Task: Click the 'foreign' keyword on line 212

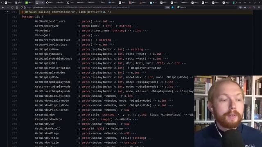Action: [x=27, y=17]
